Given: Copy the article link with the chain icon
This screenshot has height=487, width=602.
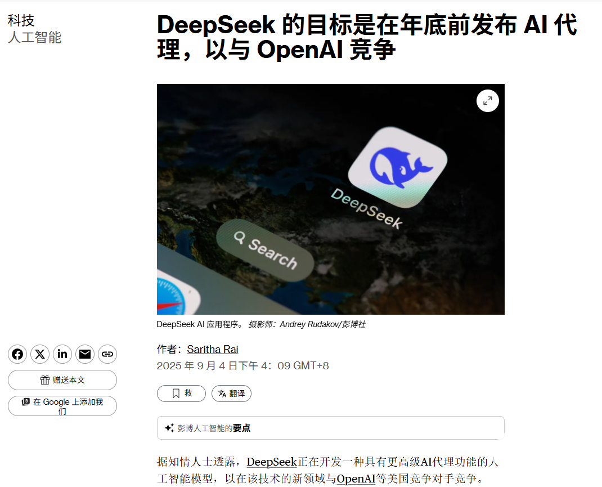Looking at the screenshot, I should coord(107,354).
